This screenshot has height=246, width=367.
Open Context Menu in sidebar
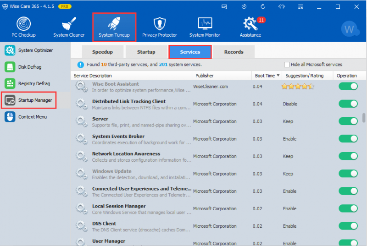(x=35, y=117)
